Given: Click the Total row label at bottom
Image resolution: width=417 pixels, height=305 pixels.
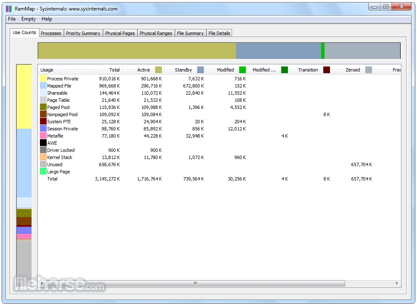Looking at the screenshot, I should point(52,179).
